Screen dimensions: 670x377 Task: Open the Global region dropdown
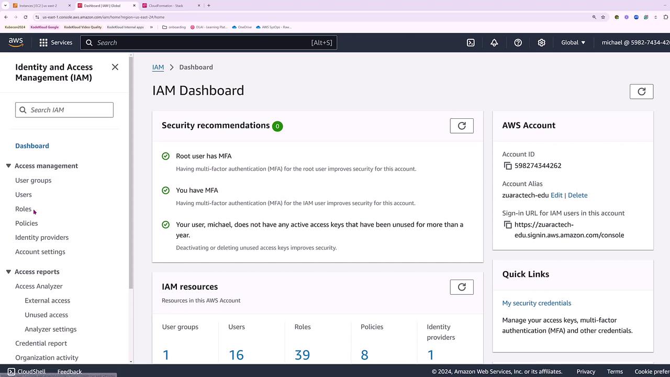click(x=573, y=42)
